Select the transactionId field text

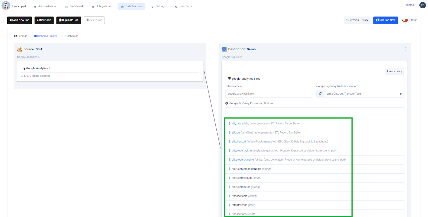pos(239,196)
